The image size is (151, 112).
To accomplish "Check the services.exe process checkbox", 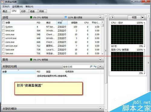I will tap(3, 46).
